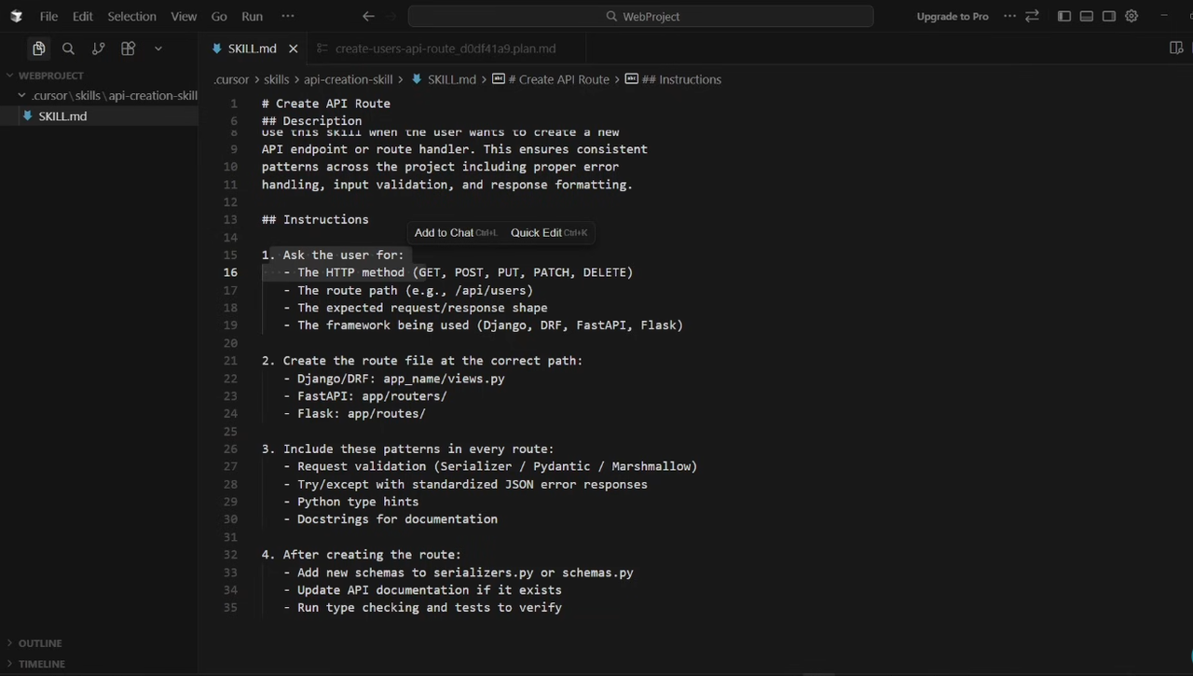The image size is (1193, 676).
Task: Click the .cursor breadcrumb
Action: click(x=230, y=79)
